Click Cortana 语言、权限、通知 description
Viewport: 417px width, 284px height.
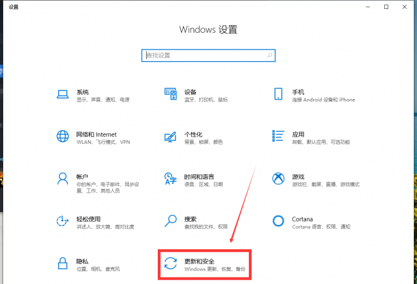pyautogui.click(x=321, y=227)
